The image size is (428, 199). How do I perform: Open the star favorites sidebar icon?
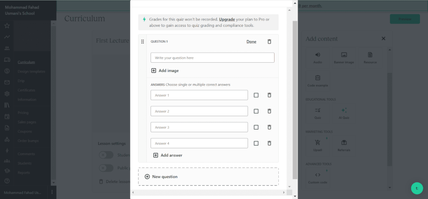(x=7, y=26)
